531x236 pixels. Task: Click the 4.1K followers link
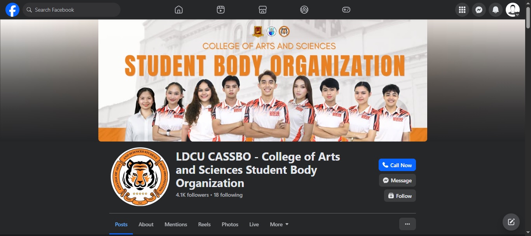pyautogui.click(x=192, y=195)
